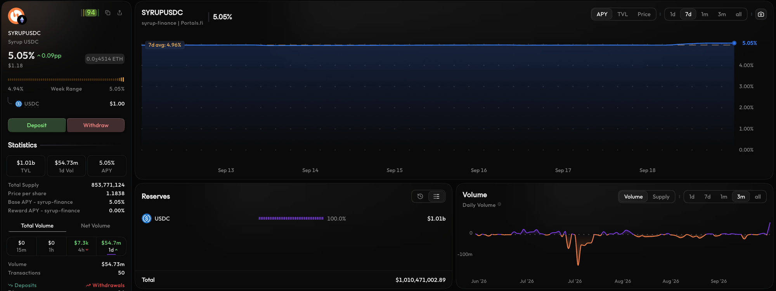Click the reserves history clock icon
The height and width of the screenshot is (291, 776).
click(x=420, y=196)
